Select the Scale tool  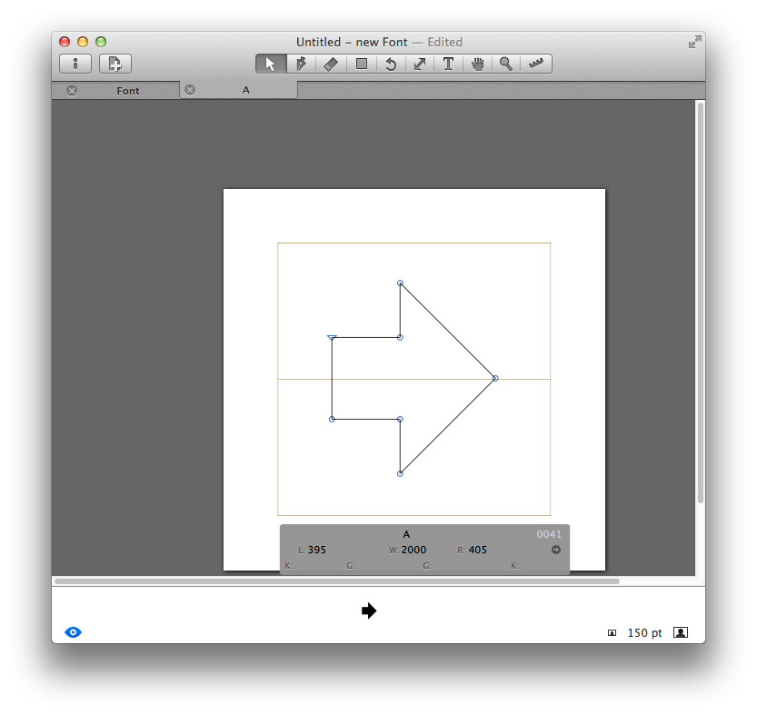pyautogui.click(x=420, y=64)
